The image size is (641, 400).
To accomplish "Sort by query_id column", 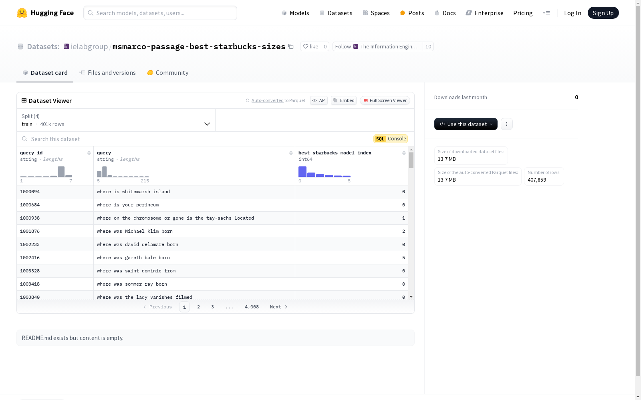I will (89, 153).
